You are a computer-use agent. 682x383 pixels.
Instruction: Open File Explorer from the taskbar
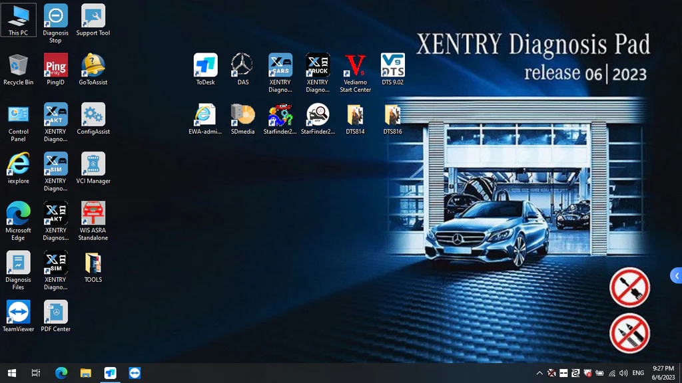point(85,373)
